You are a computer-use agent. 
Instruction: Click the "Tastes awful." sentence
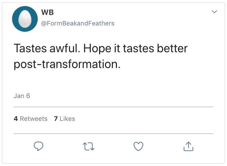[44, 49]
